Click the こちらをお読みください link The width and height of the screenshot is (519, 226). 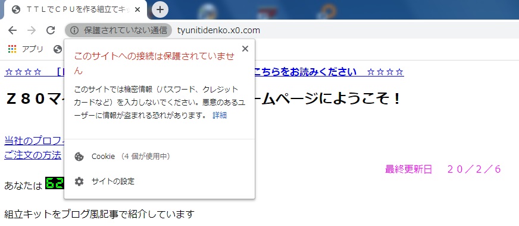[305, 72]
